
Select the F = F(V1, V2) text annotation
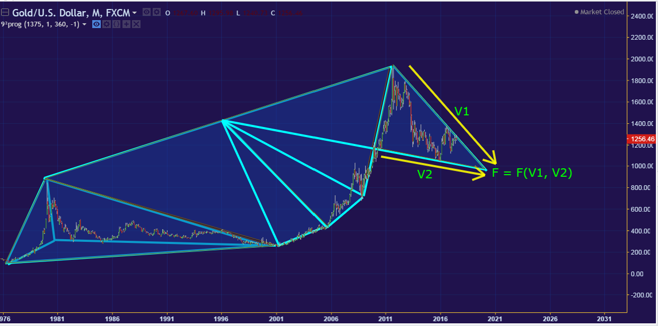(532, 173)
